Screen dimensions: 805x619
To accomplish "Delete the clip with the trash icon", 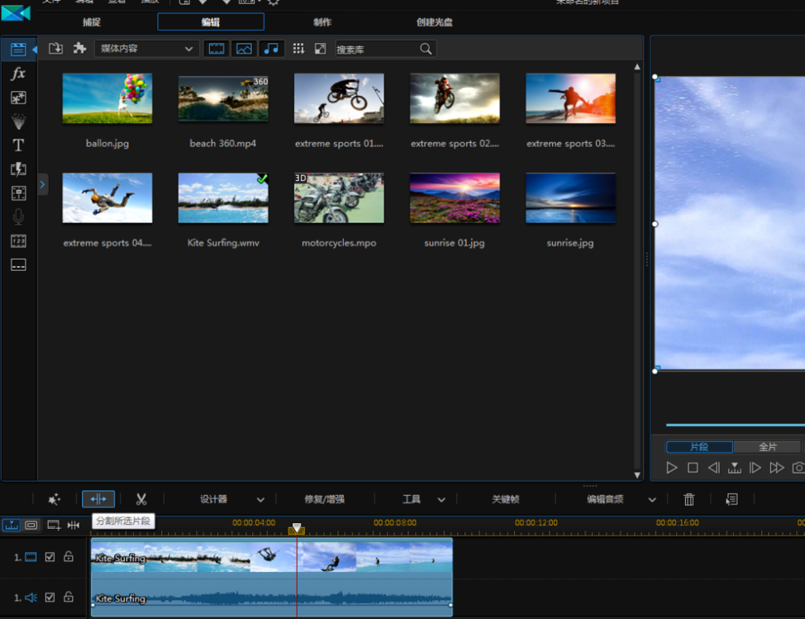I will [689, 499].
